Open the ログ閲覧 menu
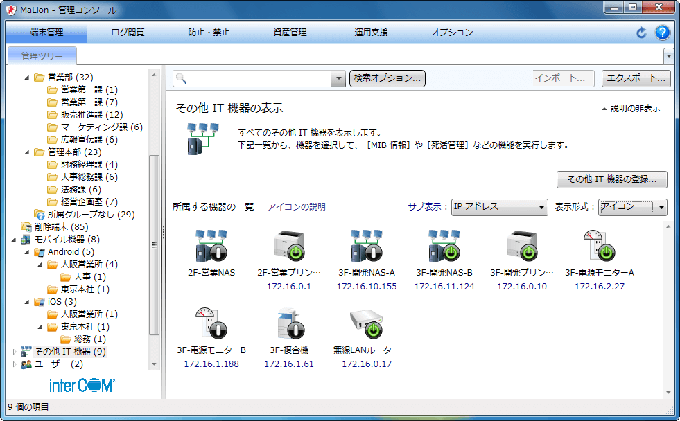 click(x=128, y=33)
